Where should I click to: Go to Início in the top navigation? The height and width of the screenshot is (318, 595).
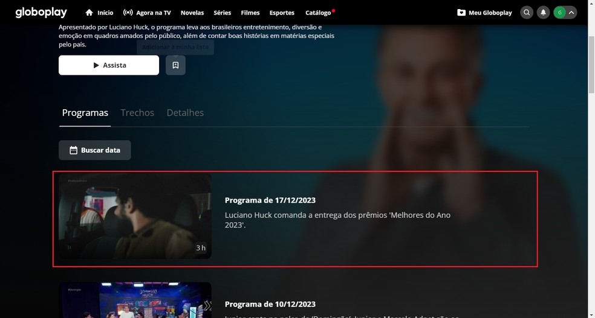(105, 13)
